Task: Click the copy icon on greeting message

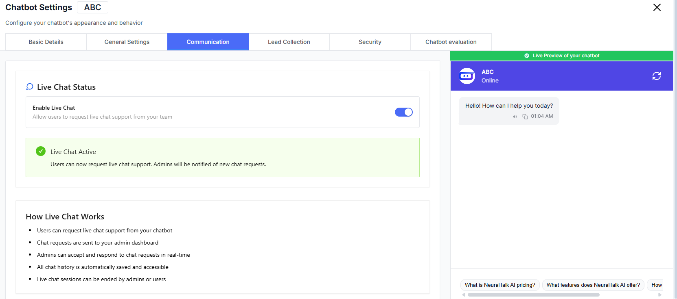Action: (525, 117)
